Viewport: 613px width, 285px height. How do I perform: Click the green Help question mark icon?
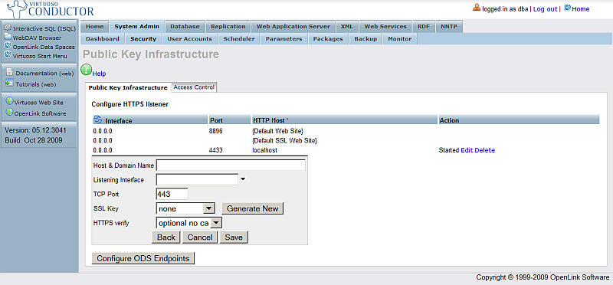86,70
